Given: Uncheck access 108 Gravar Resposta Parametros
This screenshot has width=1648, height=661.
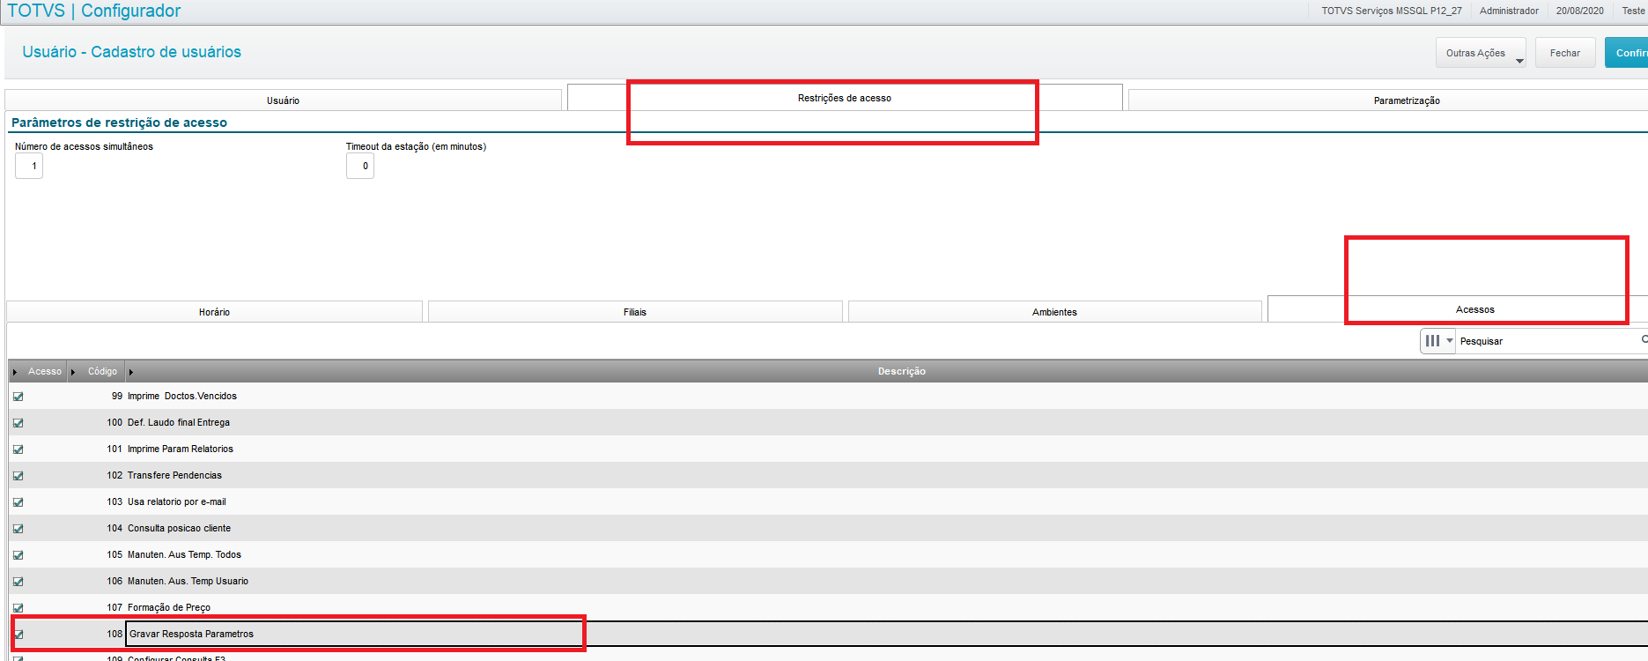Looking at the screenshot, I should click(x=18, y=635).
